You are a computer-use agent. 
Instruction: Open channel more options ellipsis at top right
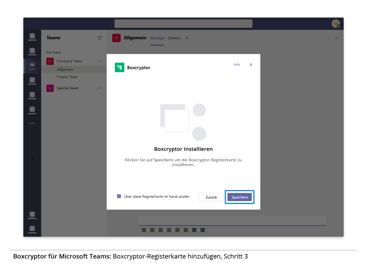(337, 38)
